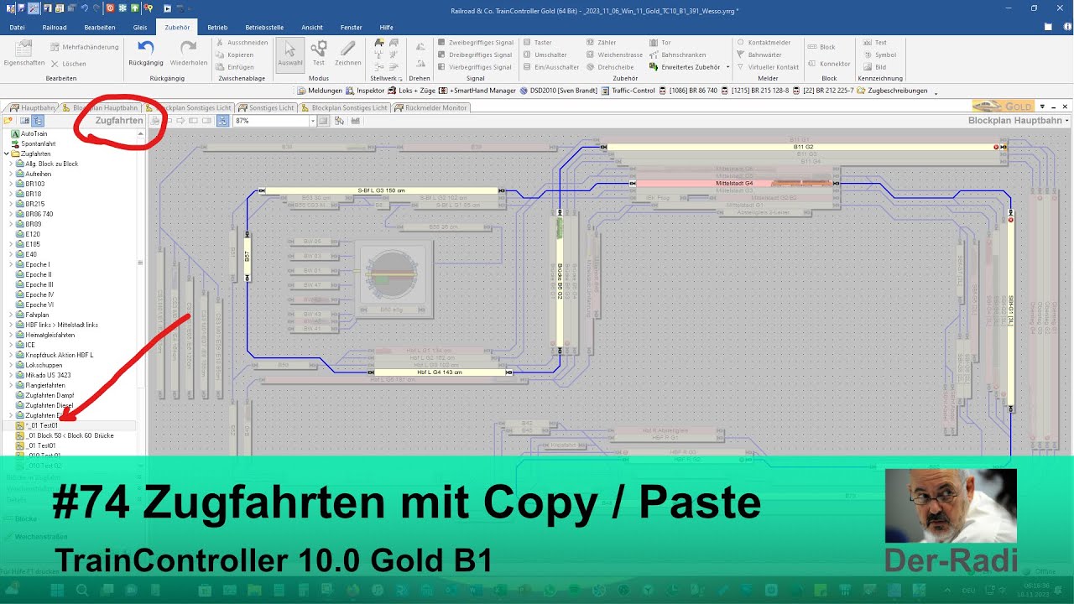Open the Loks + Züge window
The width and height of the screenshot is (1074, 604).
(x=413, y=91)
